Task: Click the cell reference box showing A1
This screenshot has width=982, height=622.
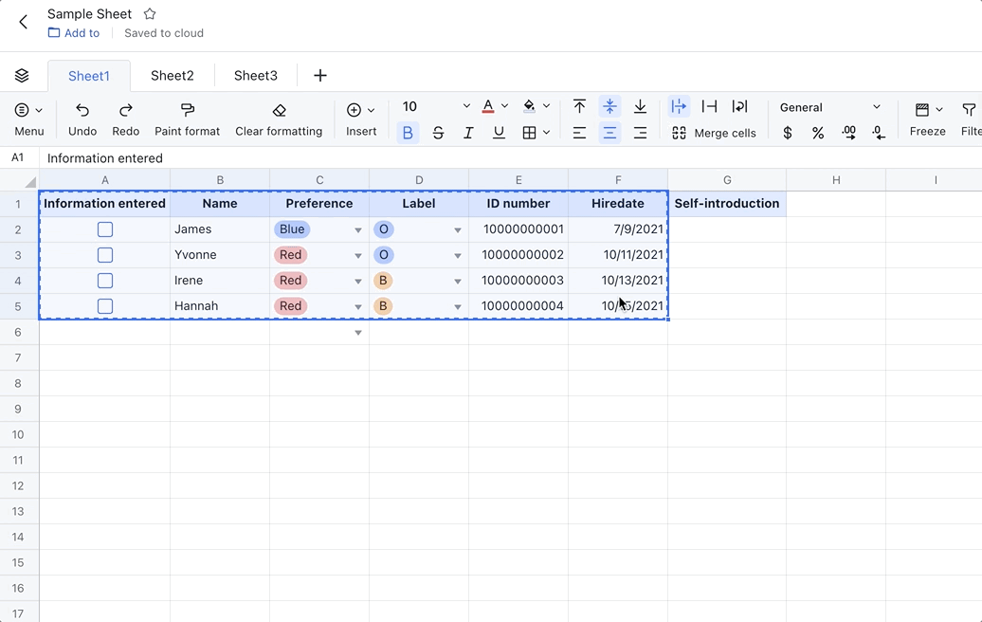Action: click(x=19, y=157)
